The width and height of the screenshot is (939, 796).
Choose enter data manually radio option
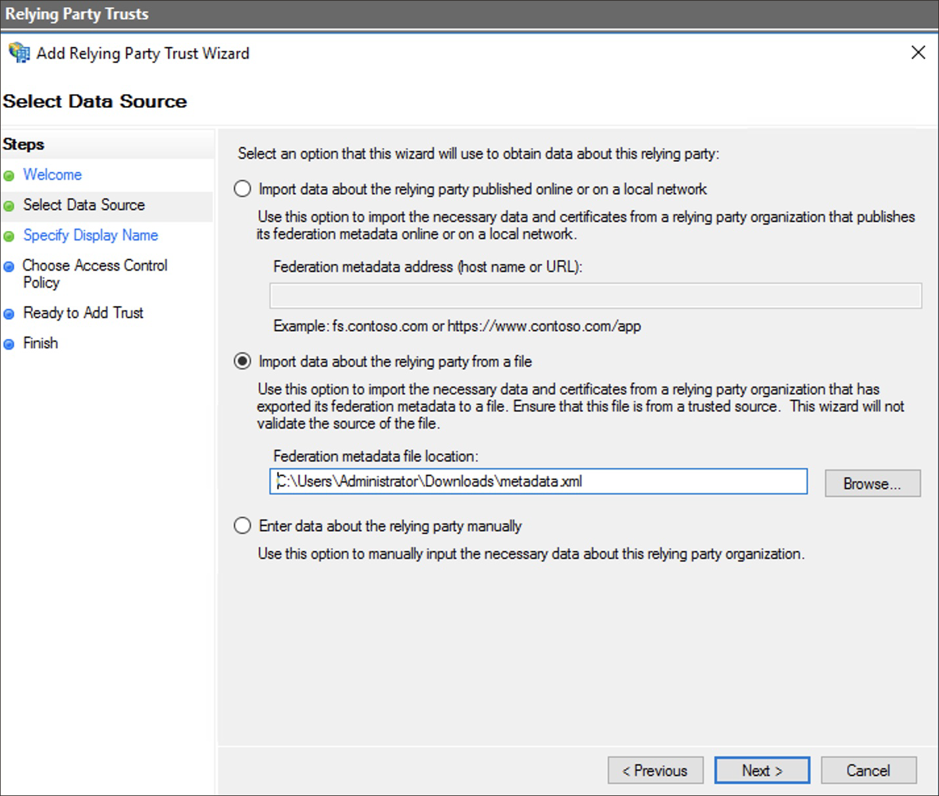pos(242,526)
